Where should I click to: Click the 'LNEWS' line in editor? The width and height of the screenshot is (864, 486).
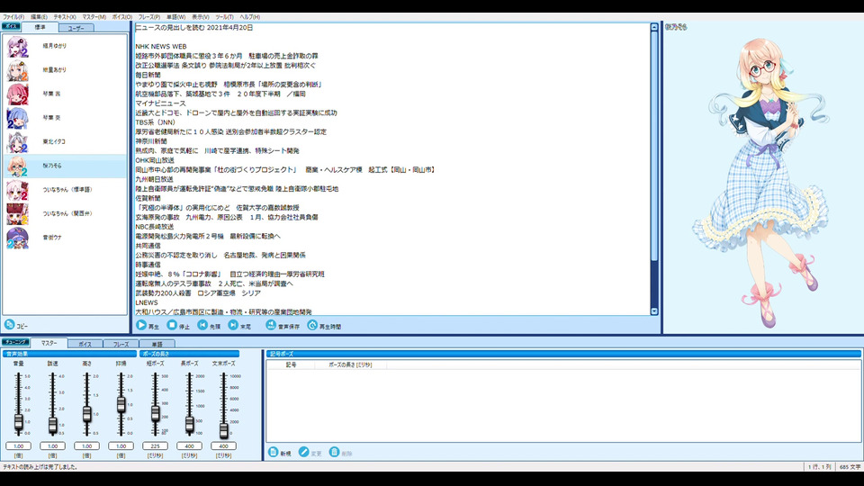click(x=147, y=302)
